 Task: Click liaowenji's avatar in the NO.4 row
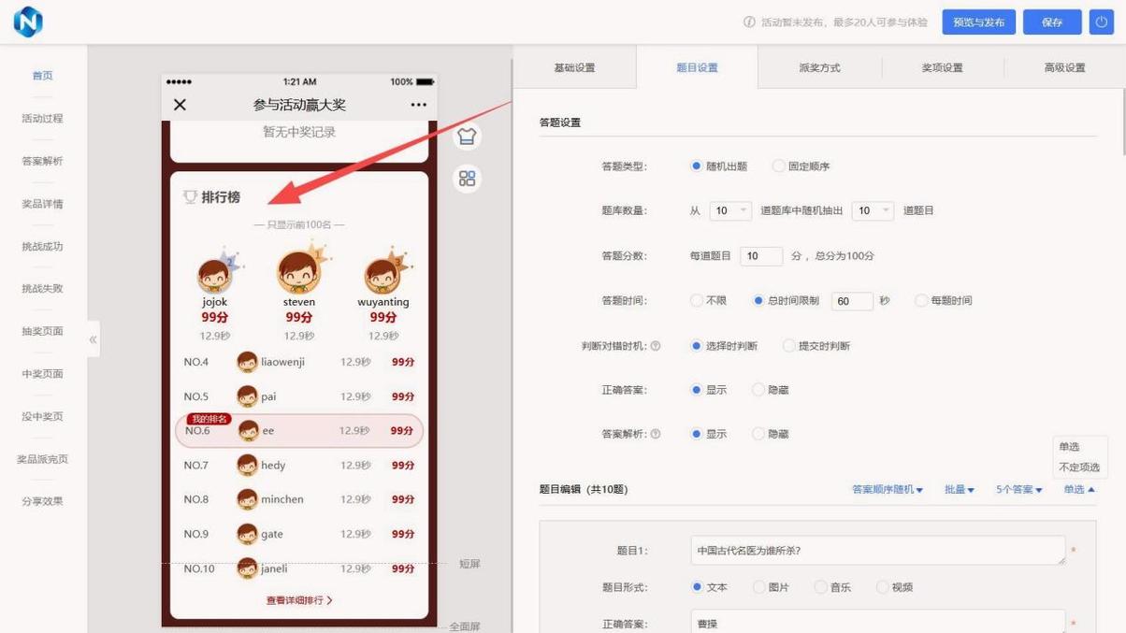pyautogui.click(x=247, y=362)
